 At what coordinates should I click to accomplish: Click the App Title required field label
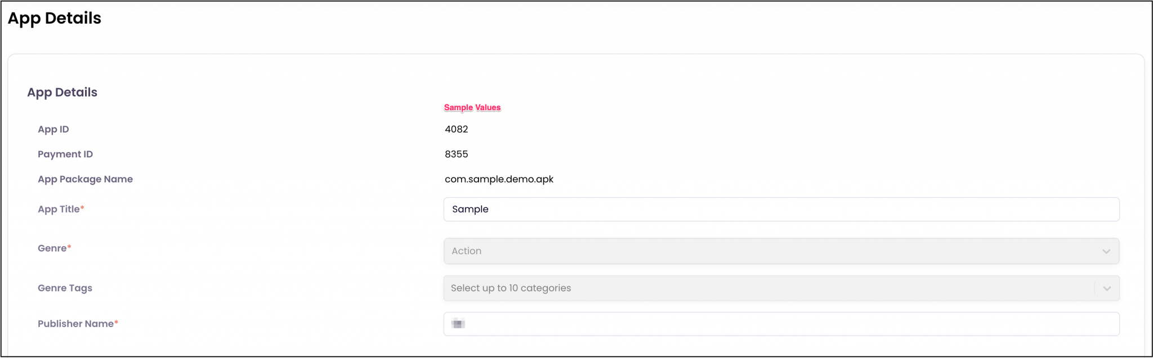(61, 209)
